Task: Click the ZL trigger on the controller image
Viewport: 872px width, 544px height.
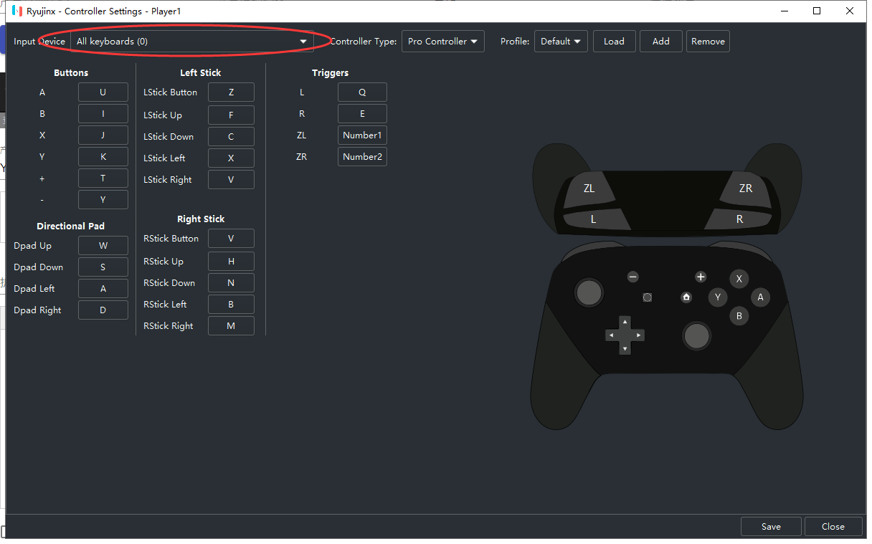Action: click(589, 189)
